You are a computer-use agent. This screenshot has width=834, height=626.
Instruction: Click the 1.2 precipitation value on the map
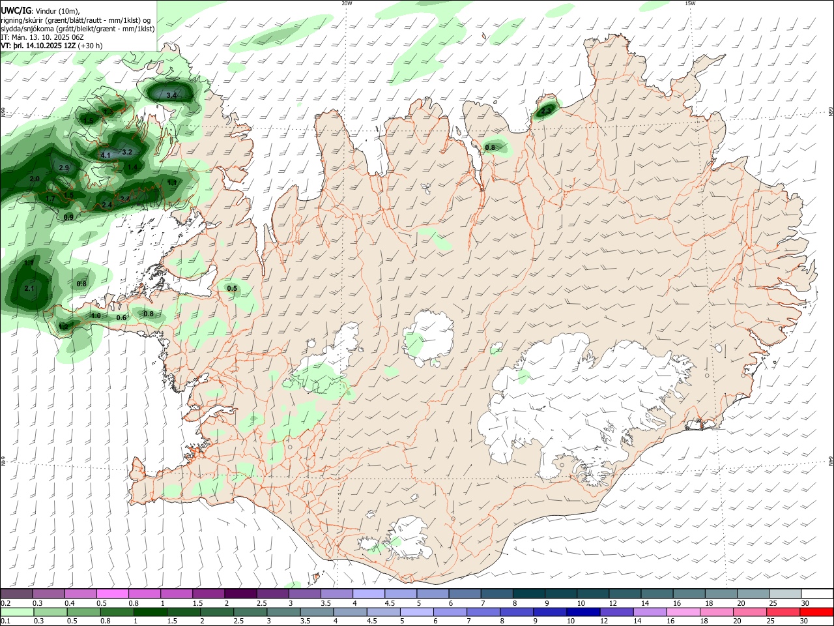pos(64,326)
